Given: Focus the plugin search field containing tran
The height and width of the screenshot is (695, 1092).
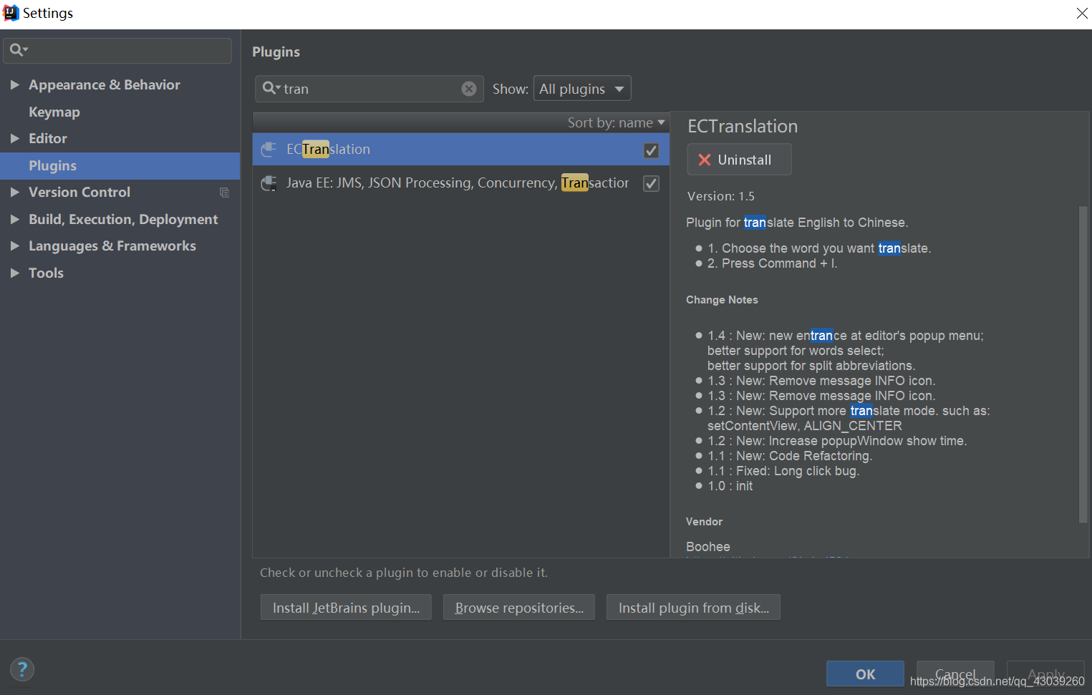Looking at the screenshot, I should coord(369,89).
